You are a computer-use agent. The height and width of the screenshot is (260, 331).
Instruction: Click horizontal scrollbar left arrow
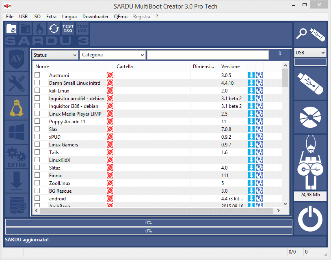pos(36,211)
